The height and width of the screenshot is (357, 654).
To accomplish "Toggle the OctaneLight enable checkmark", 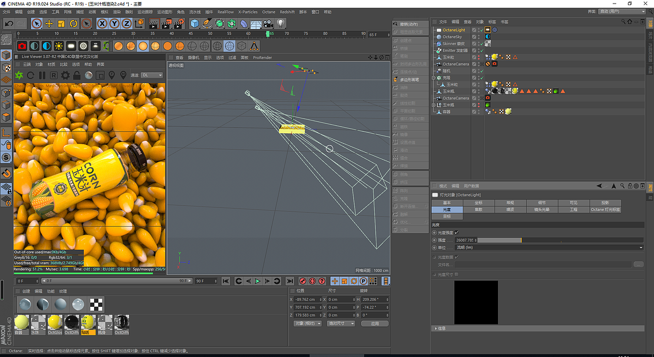I will coord(481,30).
